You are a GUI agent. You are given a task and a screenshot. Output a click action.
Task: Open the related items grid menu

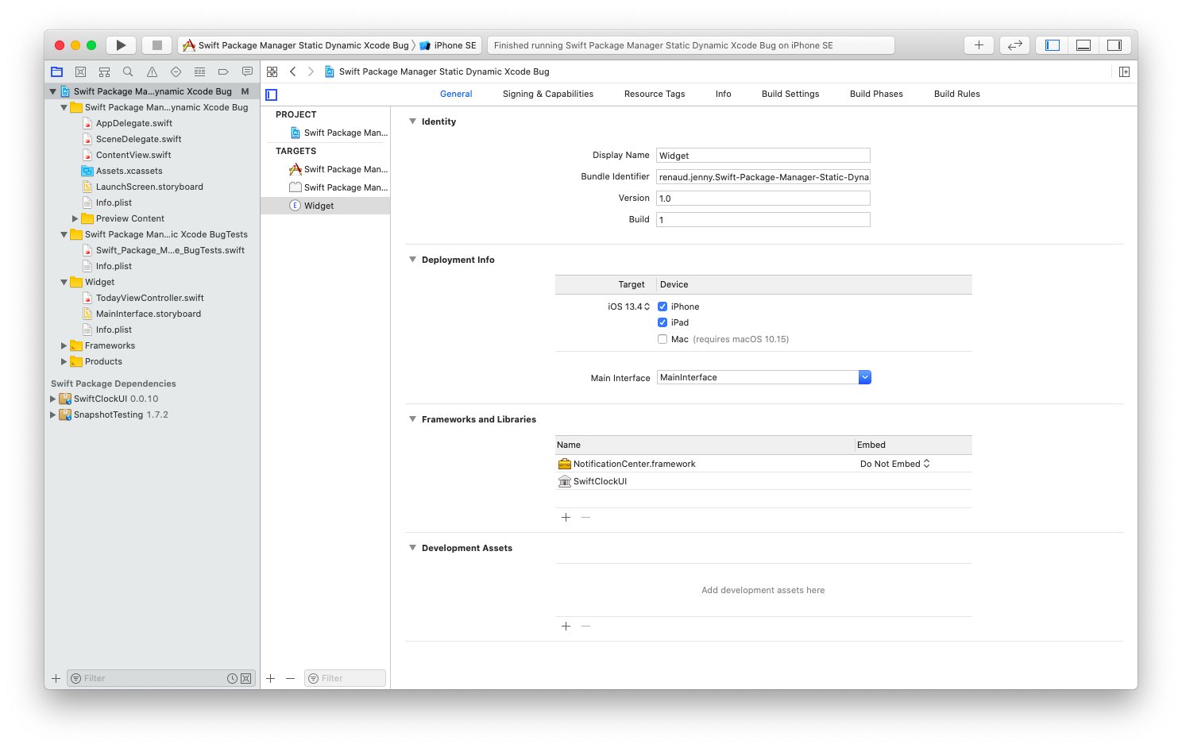(x=272, y=71)
